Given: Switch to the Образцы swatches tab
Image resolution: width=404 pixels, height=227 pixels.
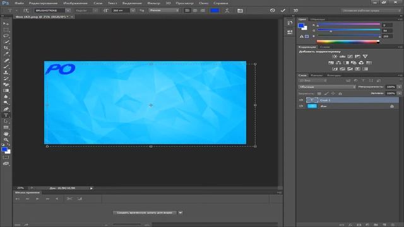Looking at the screenshot, I should (318, 20).
